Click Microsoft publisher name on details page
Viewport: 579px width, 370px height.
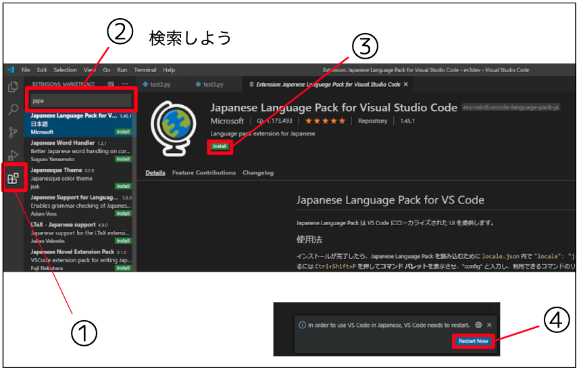(x=227, y=121)
